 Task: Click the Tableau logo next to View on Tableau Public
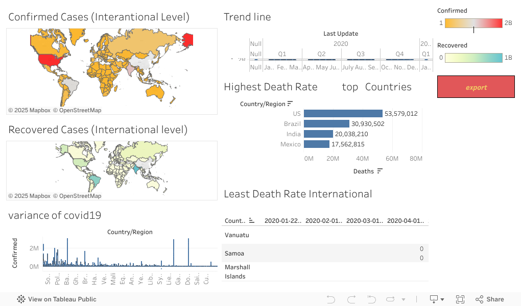click(x=20, y=299)
